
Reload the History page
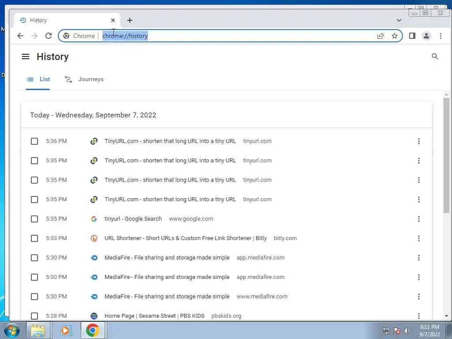(x=49, y=36)
